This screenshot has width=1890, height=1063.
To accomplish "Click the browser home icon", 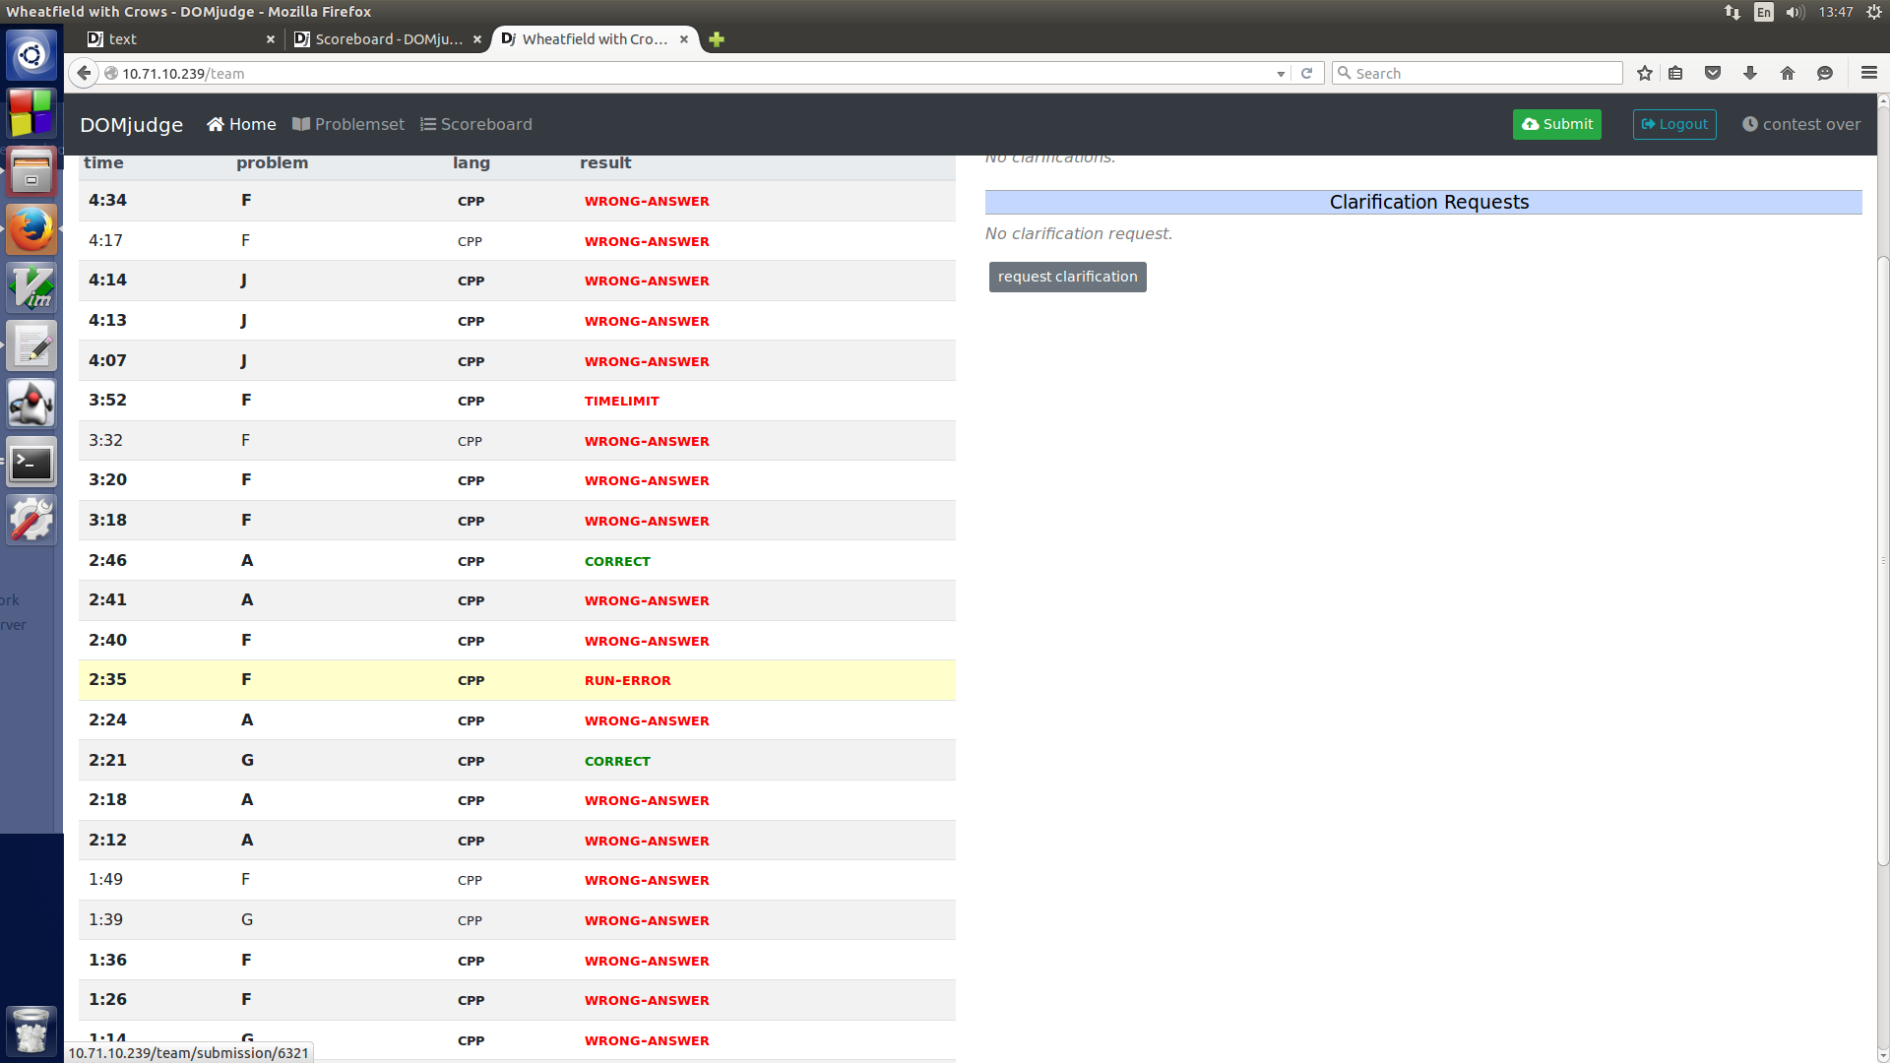I will (1788, 73).
